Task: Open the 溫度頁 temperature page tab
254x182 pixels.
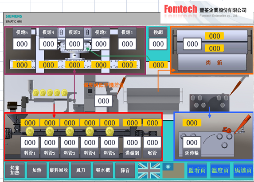Action: [220, 170]
